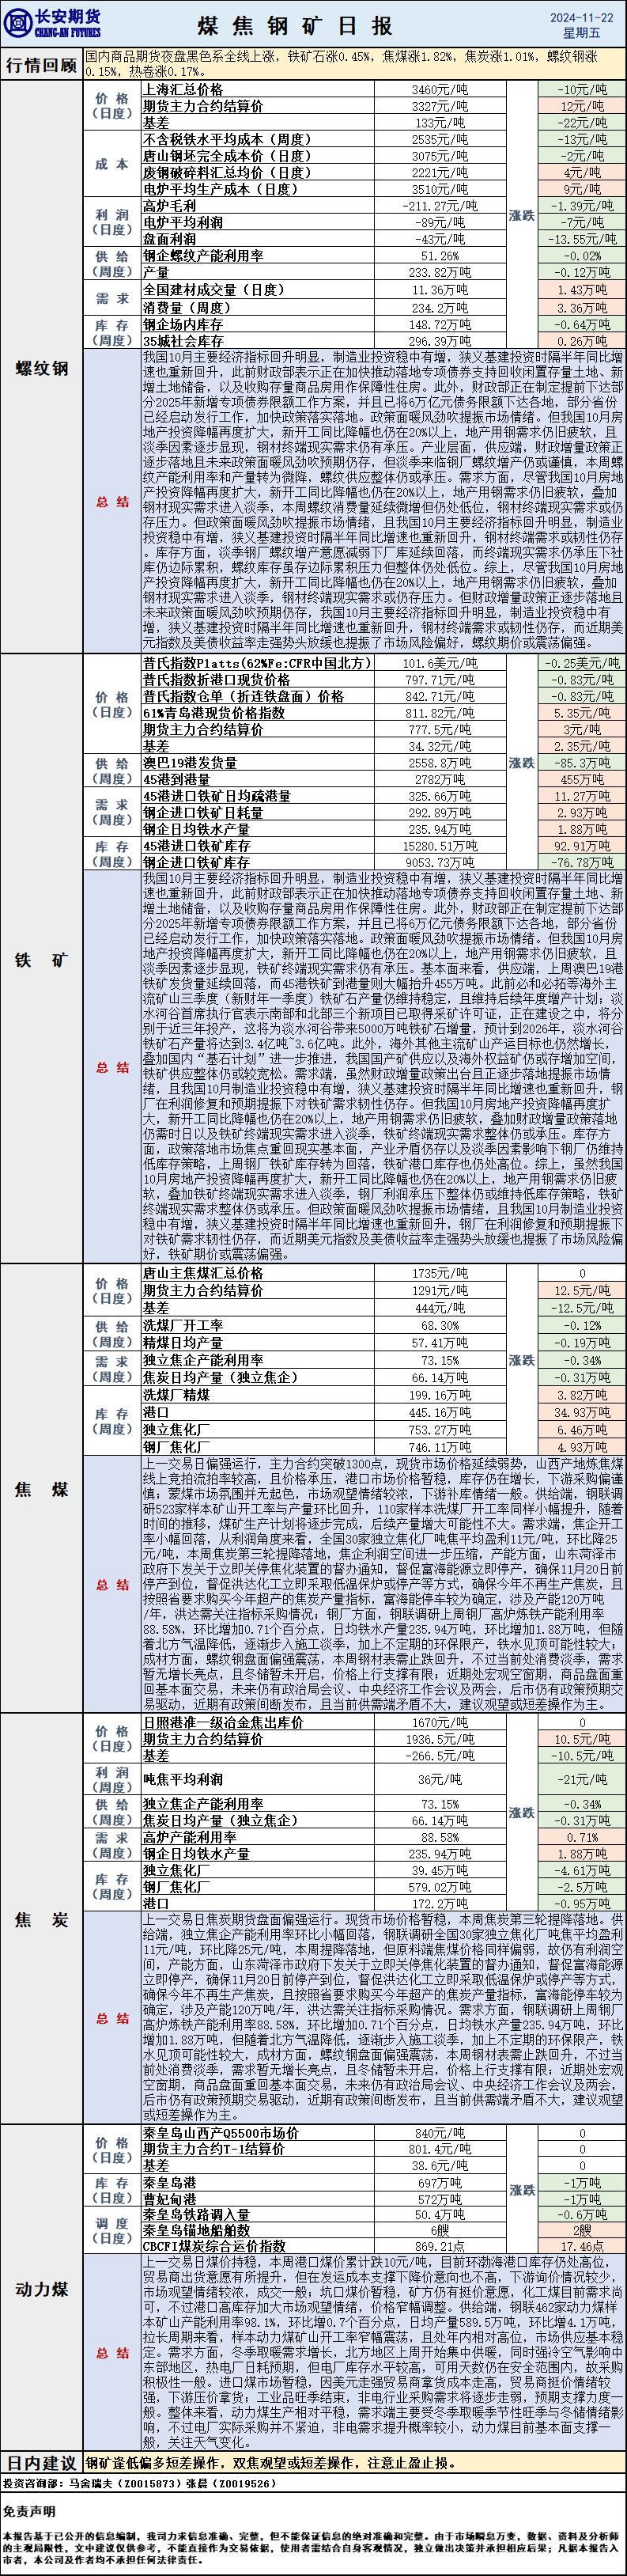Screen dimensions: 627x2576
Task: Click the value 101.6美元/吨
Action: point(440,663)
